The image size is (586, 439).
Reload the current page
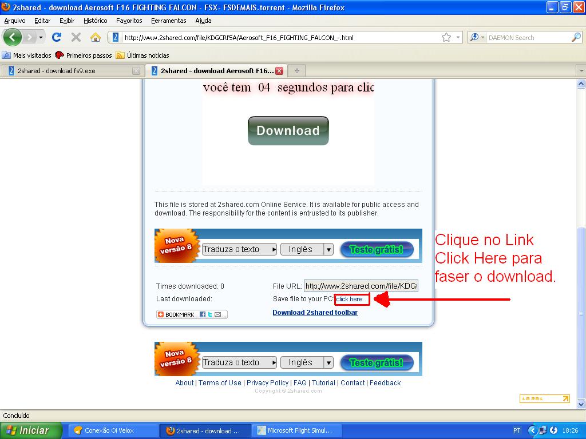click(57, 37)
